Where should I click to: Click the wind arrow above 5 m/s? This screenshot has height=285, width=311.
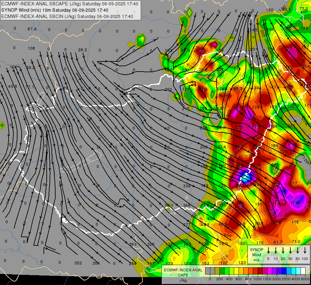point(268,250)
